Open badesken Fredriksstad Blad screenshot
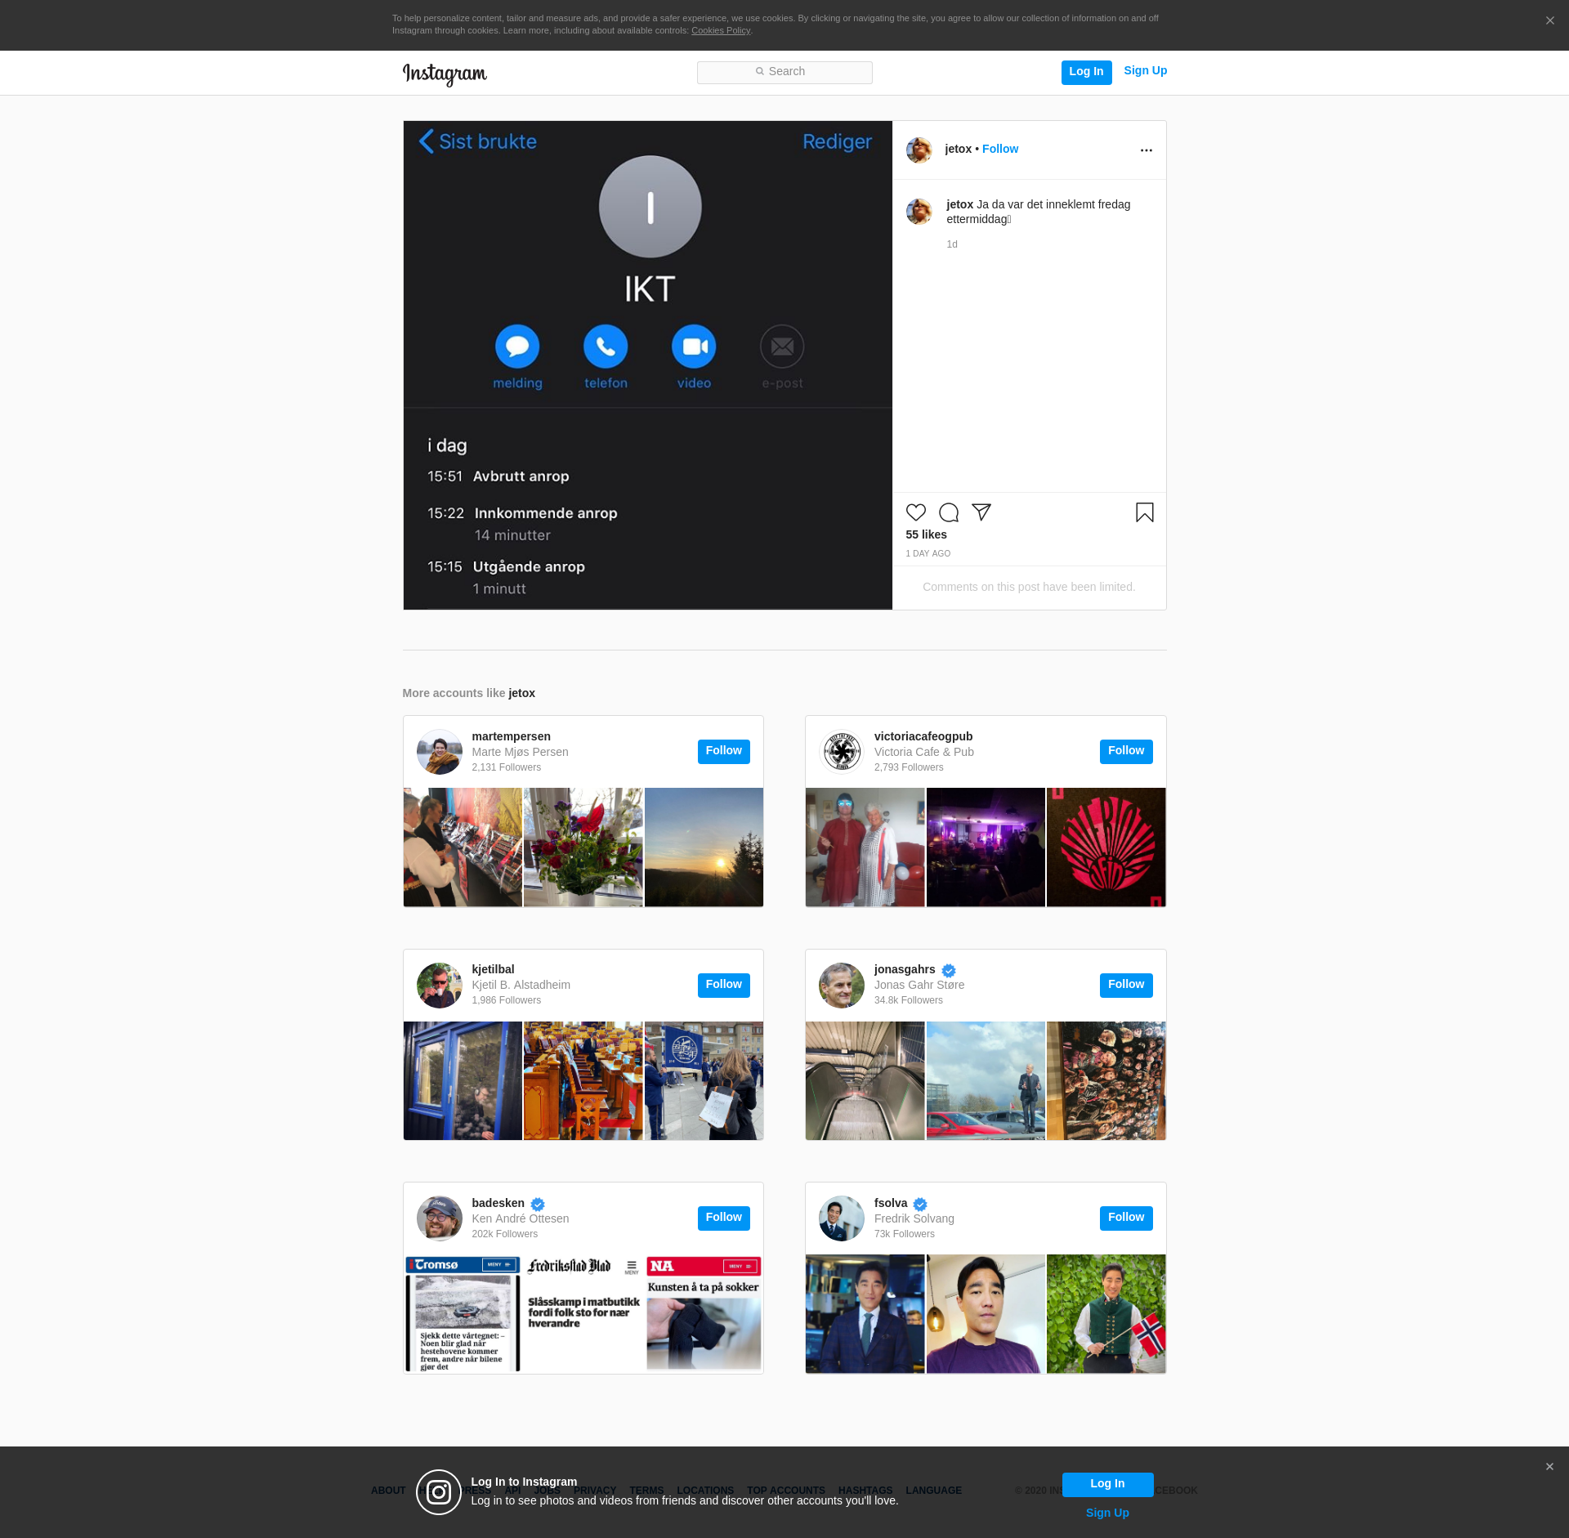 tap(583, 1314)
